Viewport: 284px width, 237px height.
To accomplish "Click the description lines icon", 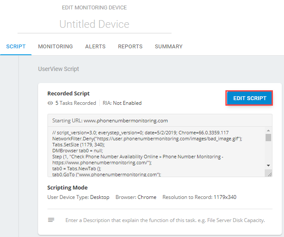I will 51,220.
